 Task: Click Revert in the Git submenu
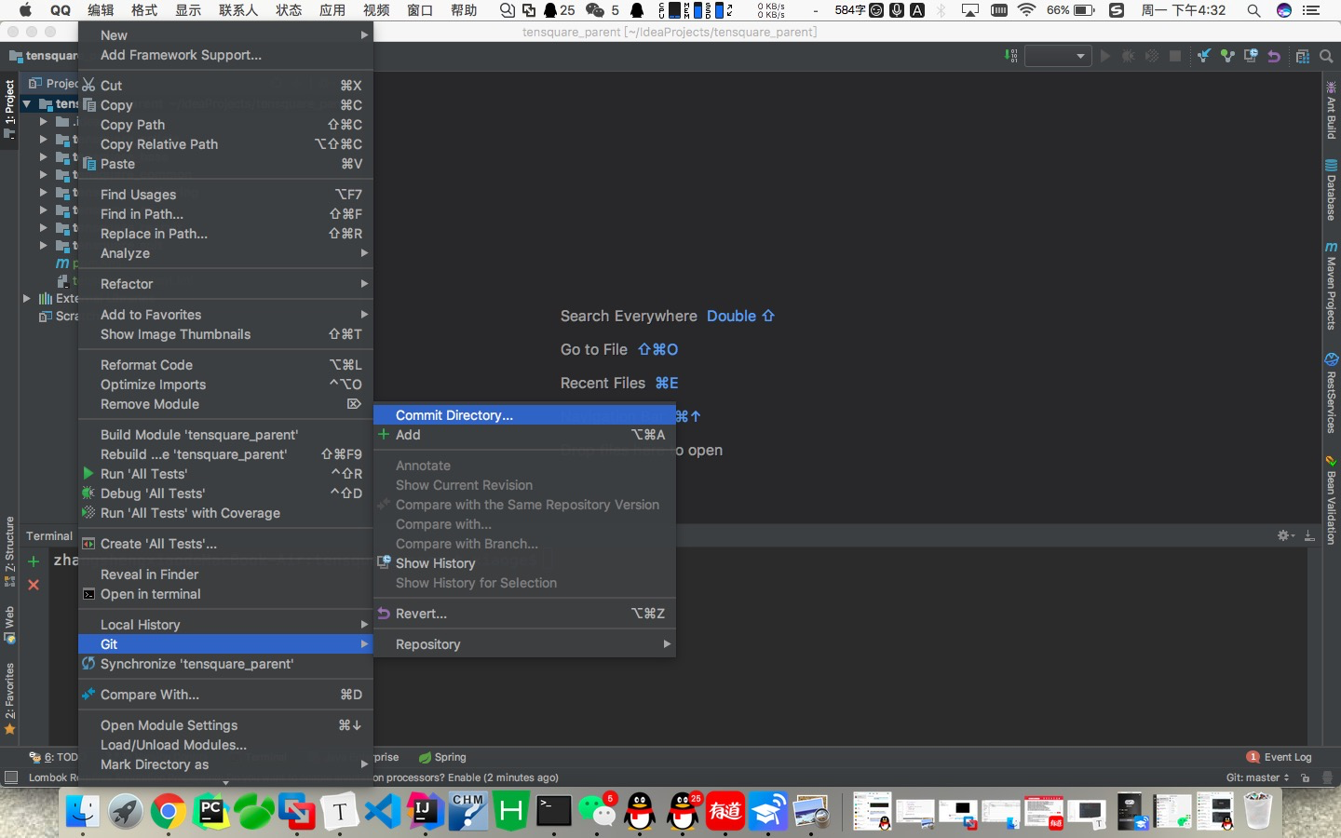point(524,614)
